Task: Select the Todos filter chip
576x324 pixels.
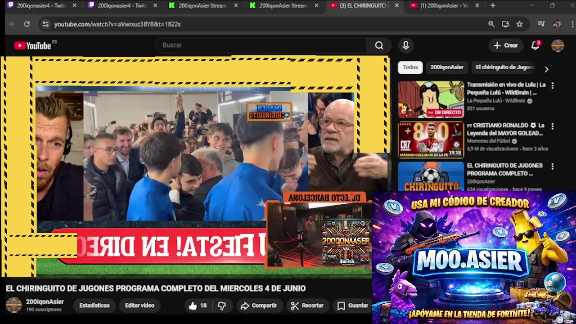Action: 410,67
